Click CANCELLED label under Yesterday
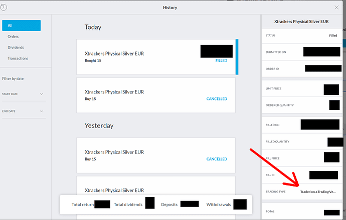The height and width of the screenshot is (220, 346). coord(217,159)
